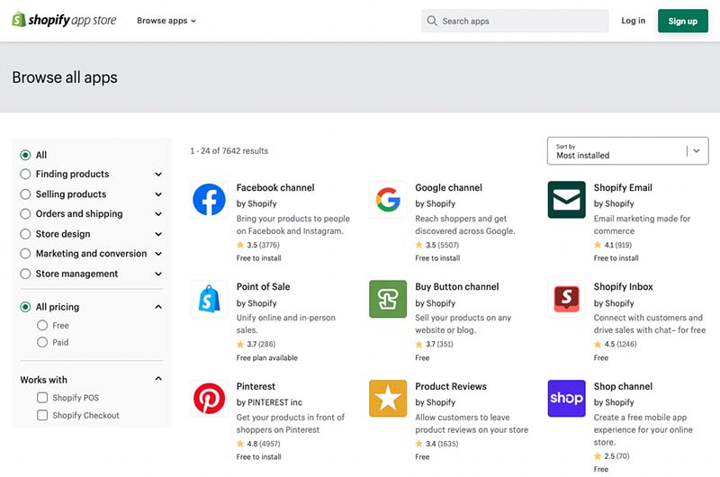Select Orders and shipping radio button
This screenshot has width=720, height=477.
coord(25,214)
